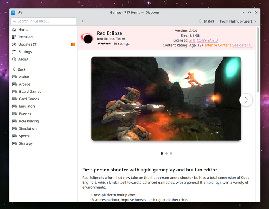Screen dimensions: 269x209
Task: Click the orange updates warning badge
Action: 73,44
